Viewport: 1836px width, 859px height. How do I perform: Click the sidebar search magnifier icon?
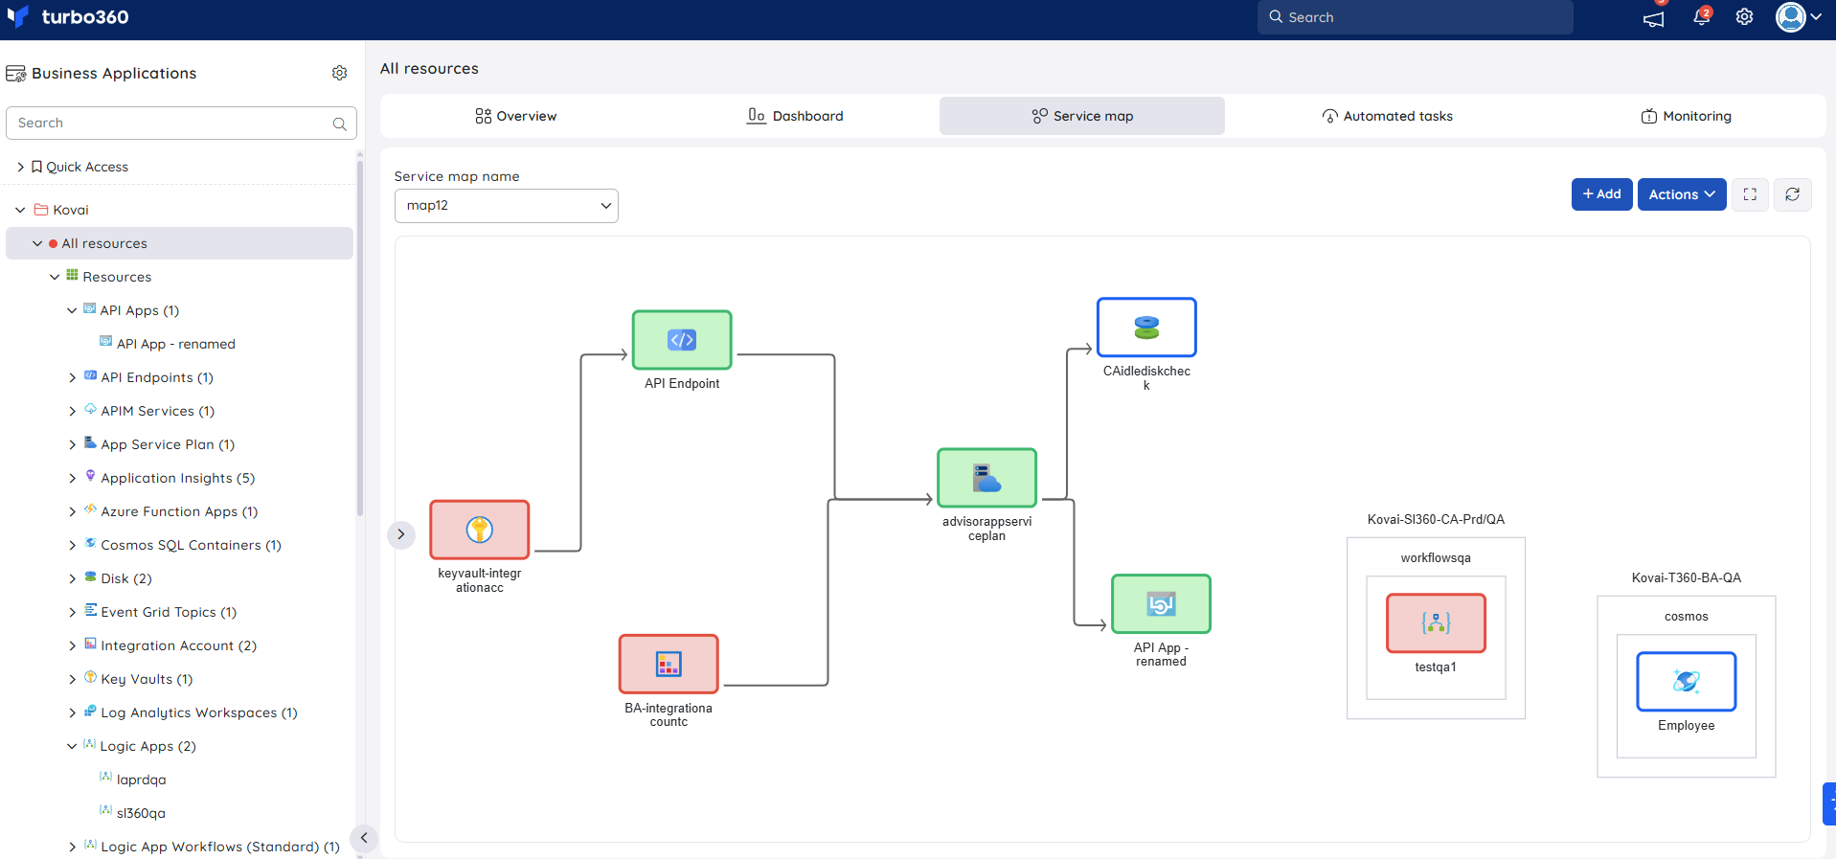(x=339, y=124)
